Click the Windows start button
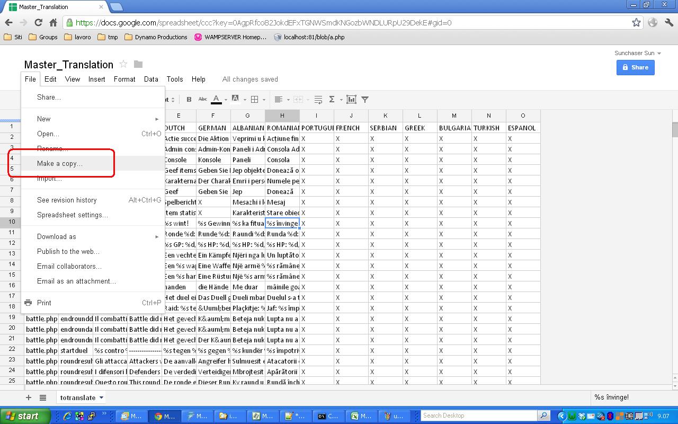 pos(21,416)
